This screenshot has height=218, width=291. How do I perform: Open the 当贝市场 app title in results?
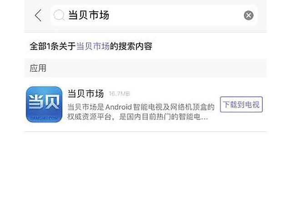point(85,94)
